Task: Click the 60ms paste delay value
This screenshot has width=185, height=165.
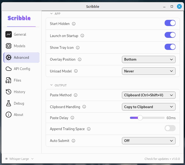Action: 171,118
